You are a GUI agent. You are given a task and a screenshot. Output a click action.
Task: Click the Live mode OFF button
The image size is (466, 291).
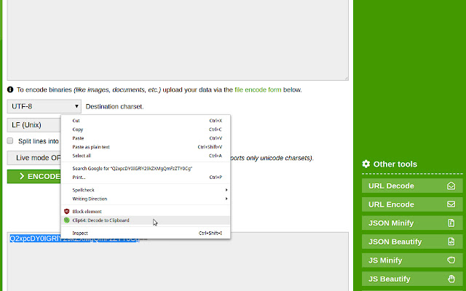(34, 158)
